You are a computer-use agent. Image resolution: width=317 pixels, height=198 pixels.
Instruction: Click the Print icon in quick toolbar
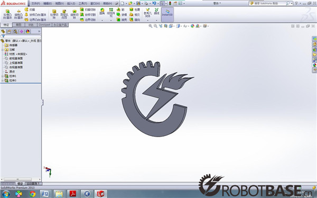click(x=146, y=3)
